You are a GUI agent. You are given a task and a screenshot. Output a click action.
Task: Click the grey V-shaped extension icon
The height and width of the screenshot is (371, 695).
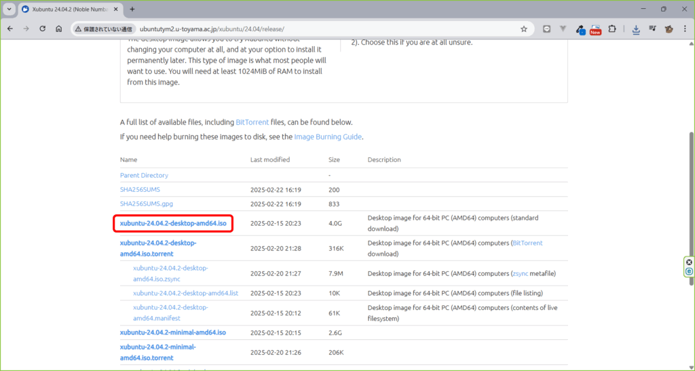coord(563,29)
